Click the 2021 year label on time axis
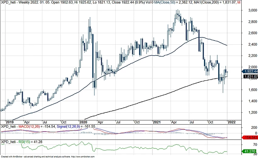 (x=157, y=122)
